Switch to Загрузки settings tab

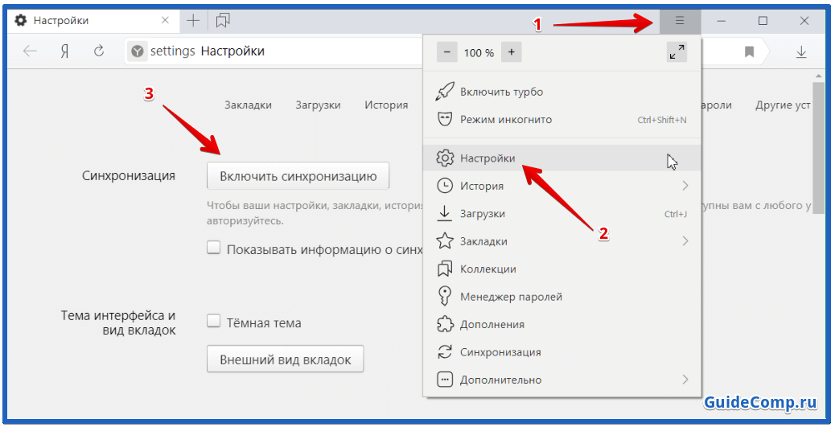pyautogui.click(x=318, y=105)
